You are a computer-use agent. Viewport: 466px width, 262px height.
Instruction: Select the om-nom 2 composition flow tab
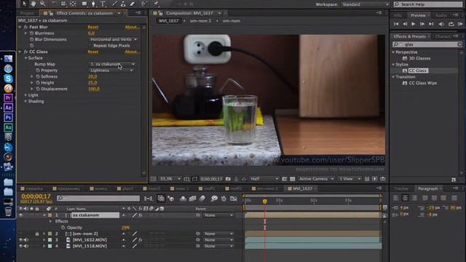200,21
